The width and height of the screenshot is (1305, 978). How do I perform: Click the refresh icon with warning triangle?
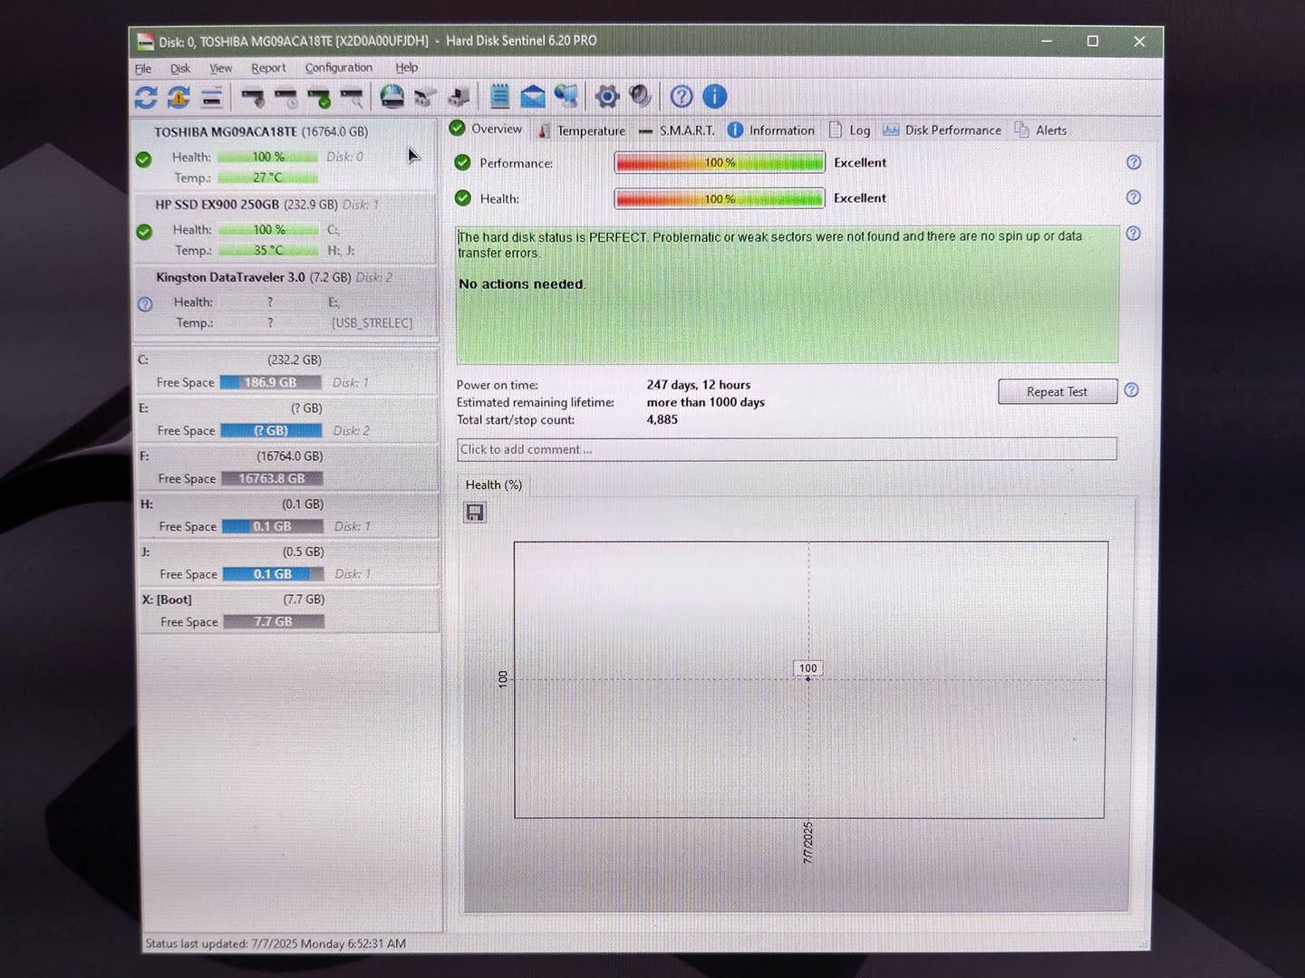[x=179, y=97]
